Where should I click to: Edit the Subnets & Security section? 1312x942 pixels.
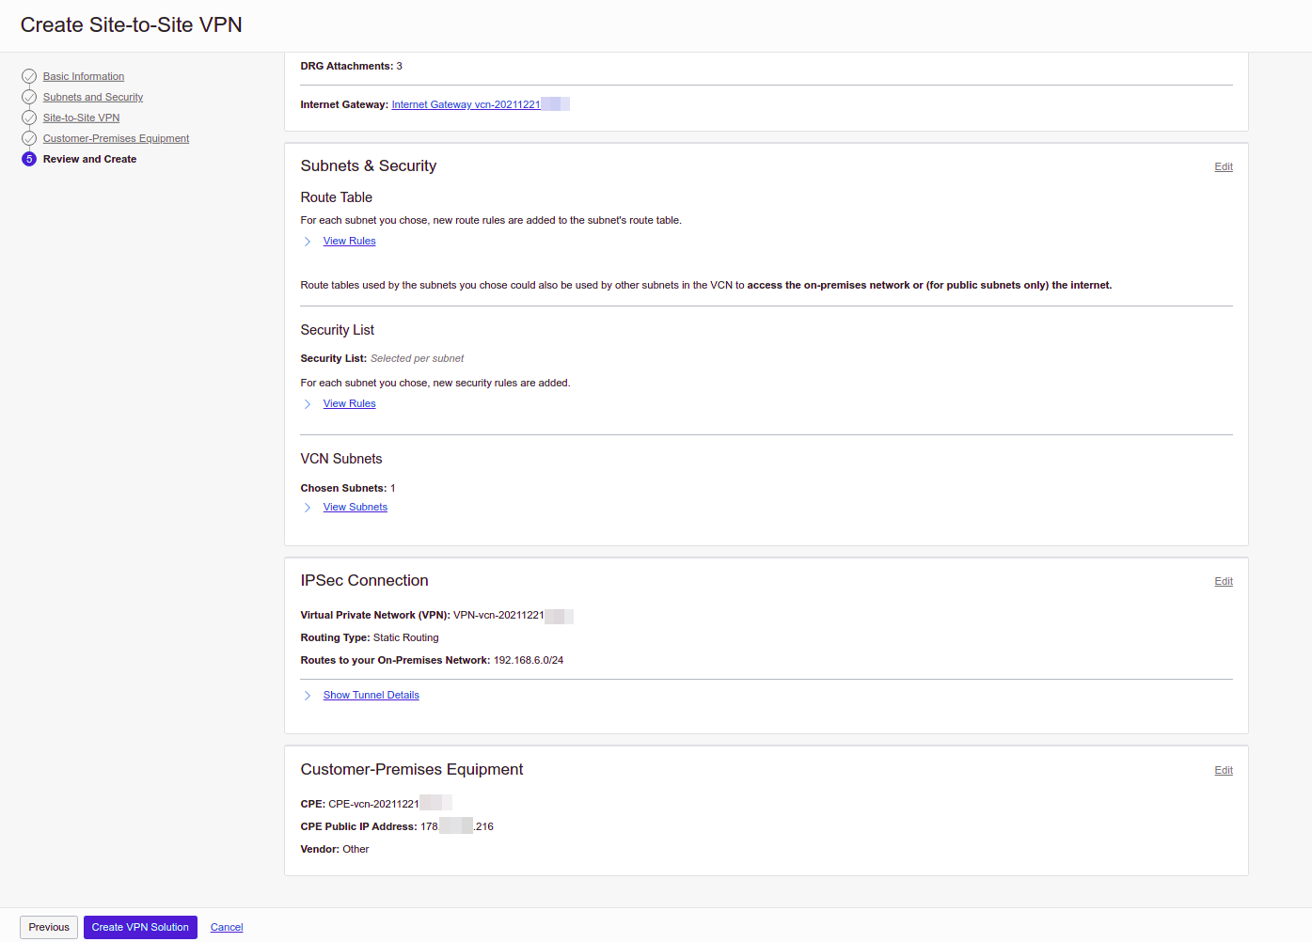[1224, 166]
